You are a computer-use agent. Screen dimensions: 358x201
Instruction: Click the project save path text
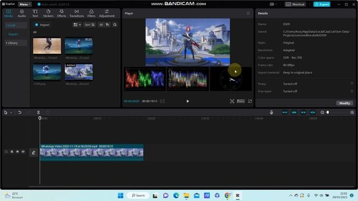click(316, 33)
